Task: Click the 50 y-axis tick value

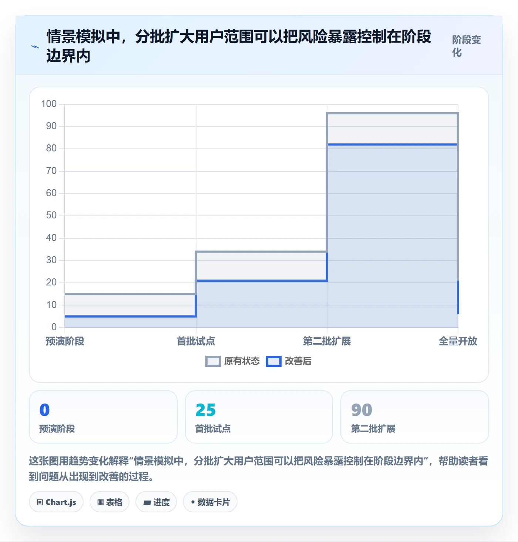Action: tap(51, 215)
